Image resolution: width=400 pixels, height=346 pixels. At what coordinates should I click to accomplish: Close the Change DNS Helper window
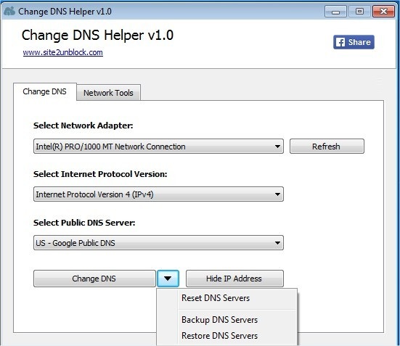pyautogui.click(x=383, y=12)
